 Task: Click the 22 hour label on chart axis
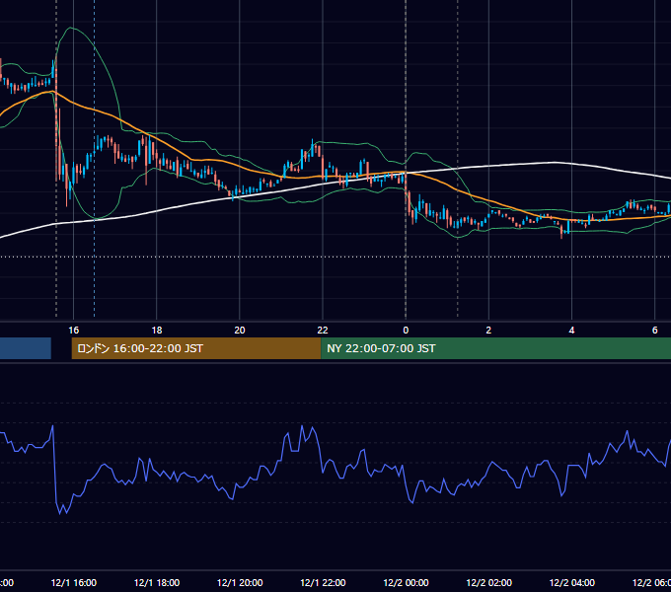click(x=323, y=331)
